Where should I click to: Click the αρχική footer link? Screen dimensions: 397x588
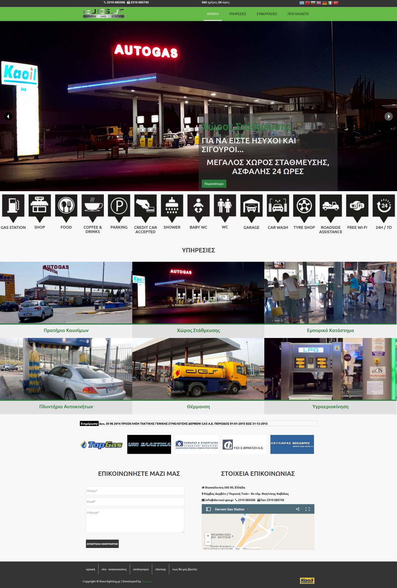pyautogui.click(x=90, y=569)
